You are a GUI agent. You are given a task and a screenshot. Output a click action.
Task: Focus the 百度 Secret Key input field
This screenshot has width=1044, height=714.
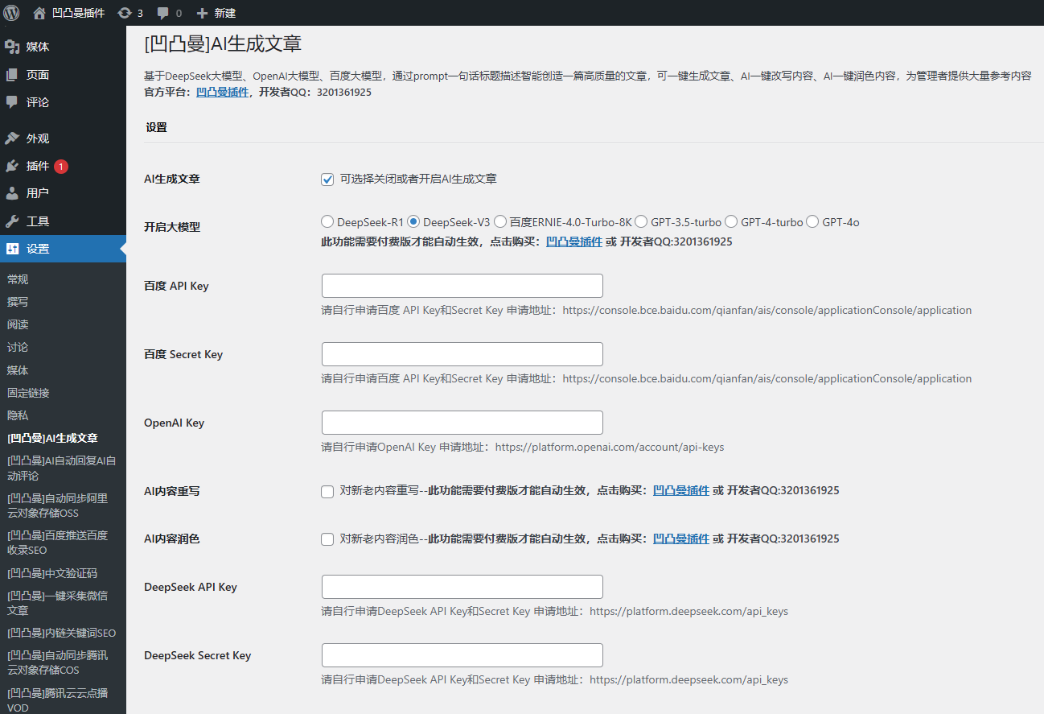pyautogui.click(x=462, y=354)
